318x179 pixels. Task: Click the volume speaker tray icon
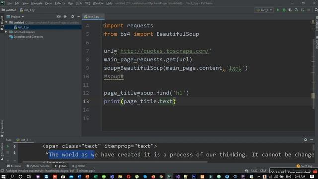tap(276, 177)
